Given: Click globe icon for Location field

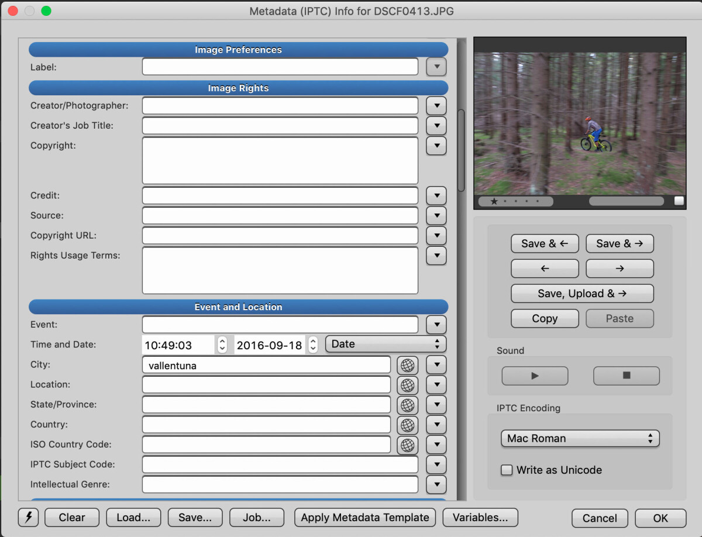Looking at the screenshot, I should click(x=408, y=385).
